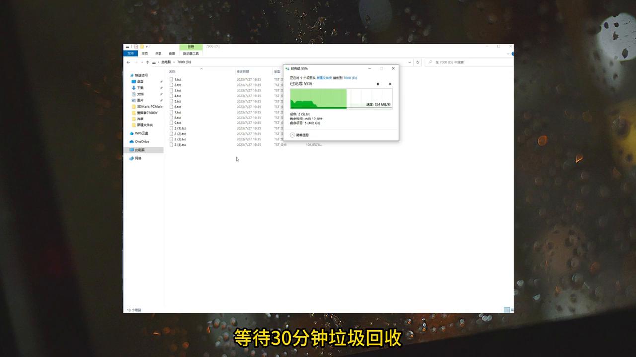636x357 pixels.
Task: Open the 7000 (D:) link in copy dialog
Action: pyautogui.click(x=349, y=78)
